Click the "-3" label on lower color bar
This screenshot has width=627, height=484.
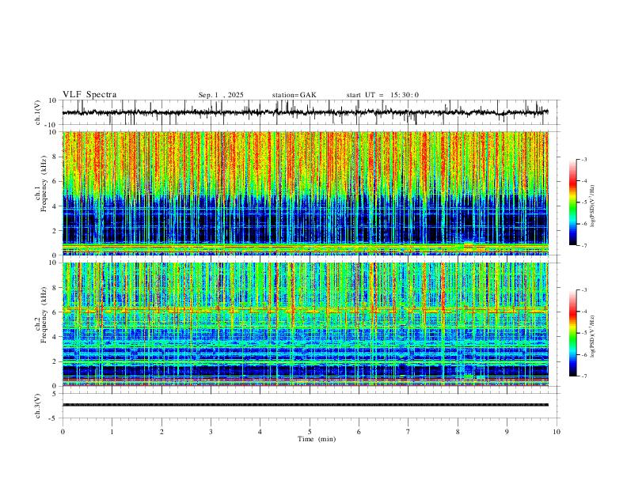click(x=583, y=290)
